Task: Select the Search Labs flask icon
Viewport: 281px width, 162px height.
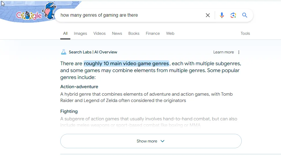Action: click(64, 52)
